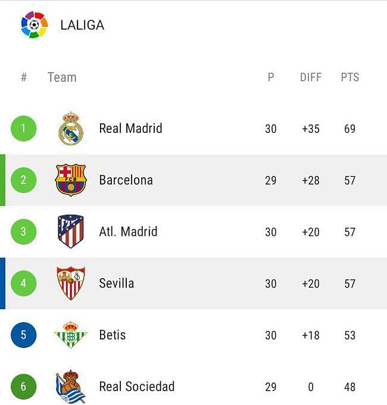Select Sevilla's 57 points value
Screen dimensions: 387x405
350,283
